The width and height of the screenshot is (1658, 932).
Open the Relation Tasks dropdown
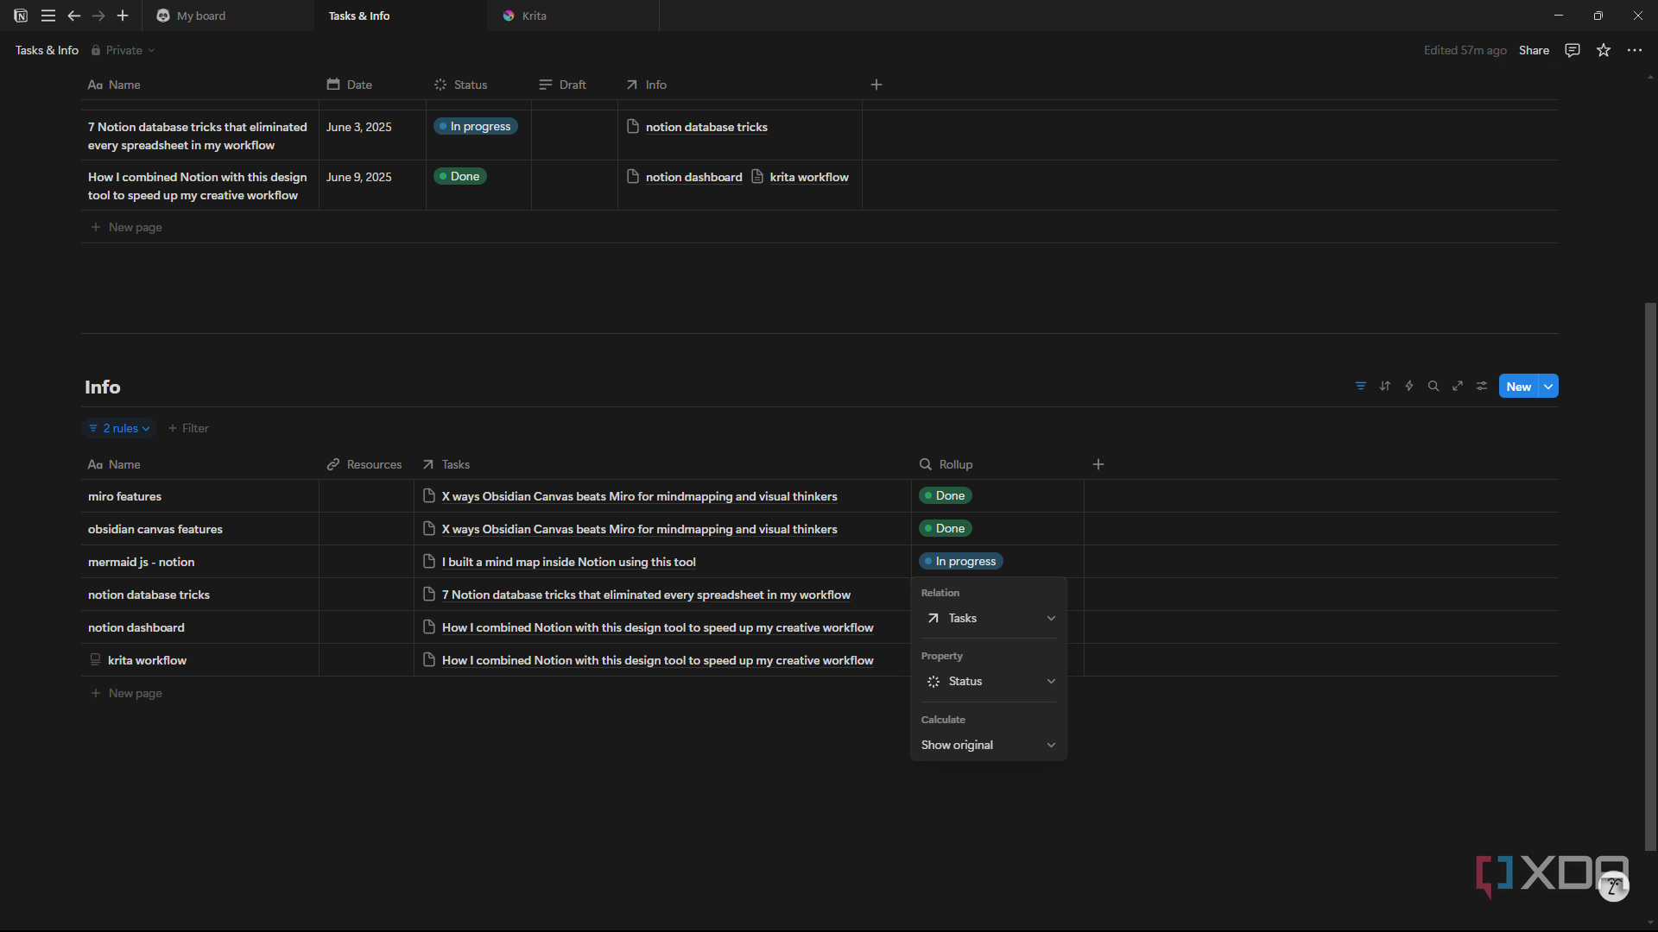(x=989, y=618)
